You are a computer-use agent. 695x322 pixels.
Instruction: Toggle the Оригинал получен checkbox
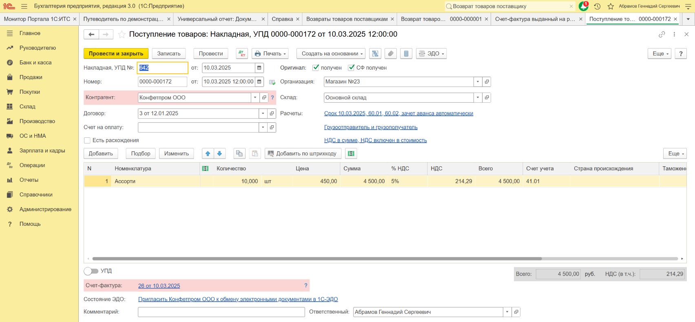coord(315,68)
